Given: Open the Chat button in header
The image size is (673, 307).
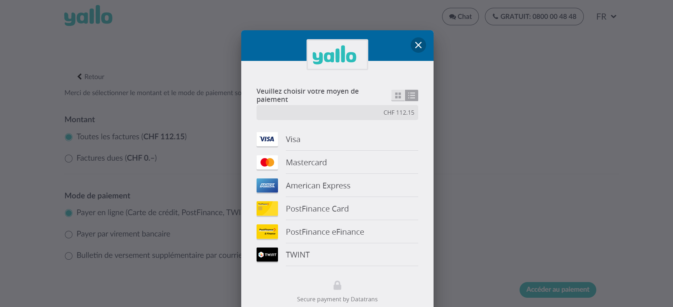Looking at the screenshot, I should [x=460, y=17].
